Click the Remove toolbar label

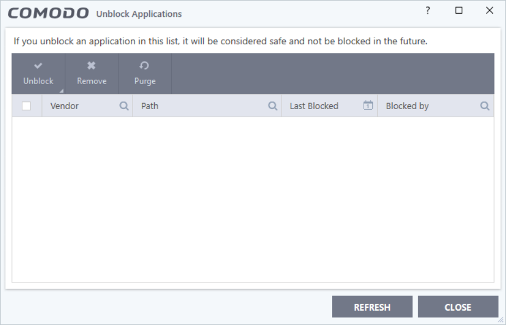(x=92, y=81)
